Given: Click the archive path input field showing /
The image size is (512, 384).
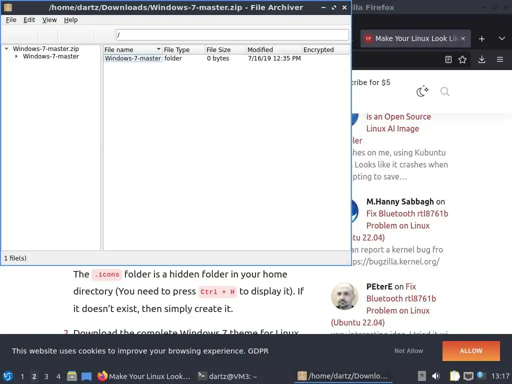Looking at the screenshot, I should [x=232, y=34].
